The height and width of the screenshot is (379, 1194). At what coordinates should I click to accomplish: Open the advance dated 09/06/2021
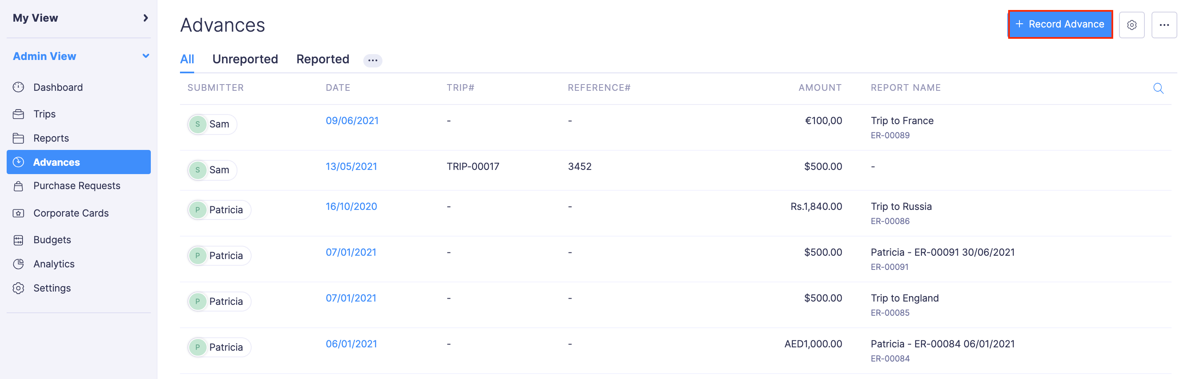[352, 120]
